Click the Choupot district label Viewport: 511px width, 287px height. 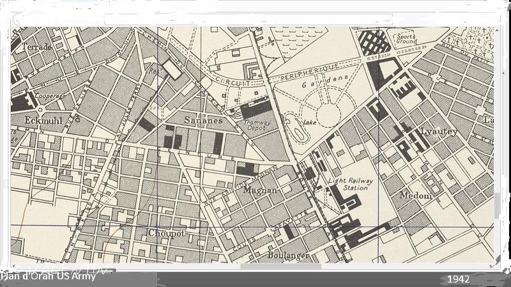pos(167,233)
